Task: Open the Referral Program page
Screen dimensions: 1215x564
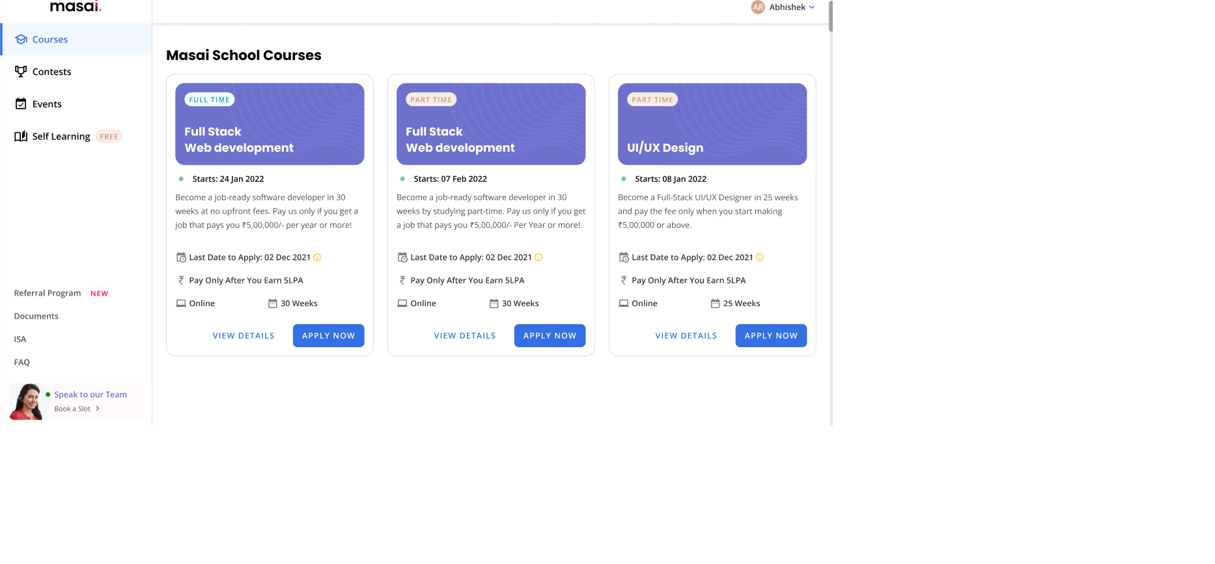Action: [x=48, y=293]
